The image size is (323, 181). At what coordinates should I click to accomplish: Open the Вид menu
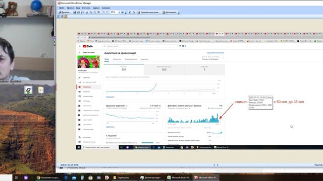coord(78,8)
